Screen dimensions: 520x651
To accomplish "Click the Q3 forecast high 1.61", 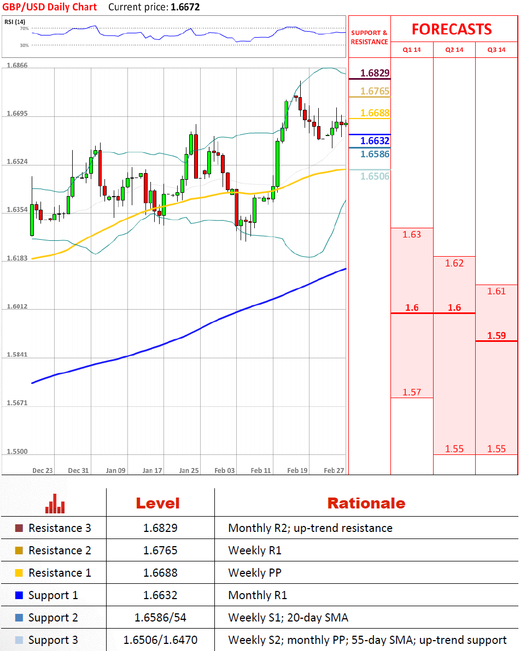I will pos(496,292).
